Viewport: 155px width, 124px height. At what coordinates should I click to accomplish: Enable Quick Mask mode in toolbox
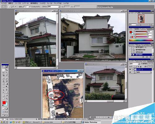(7, 108)
